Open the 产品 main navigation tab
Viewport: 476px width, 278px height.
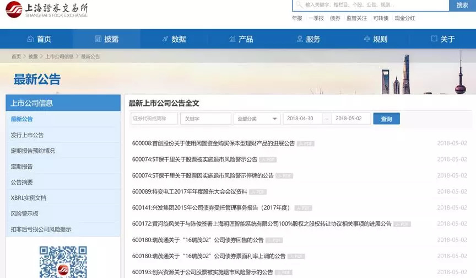pyautogui.click(x=241, y=39)
